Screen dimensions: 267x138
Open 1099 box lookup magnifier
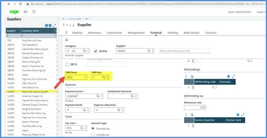click(x=104, y=77)
